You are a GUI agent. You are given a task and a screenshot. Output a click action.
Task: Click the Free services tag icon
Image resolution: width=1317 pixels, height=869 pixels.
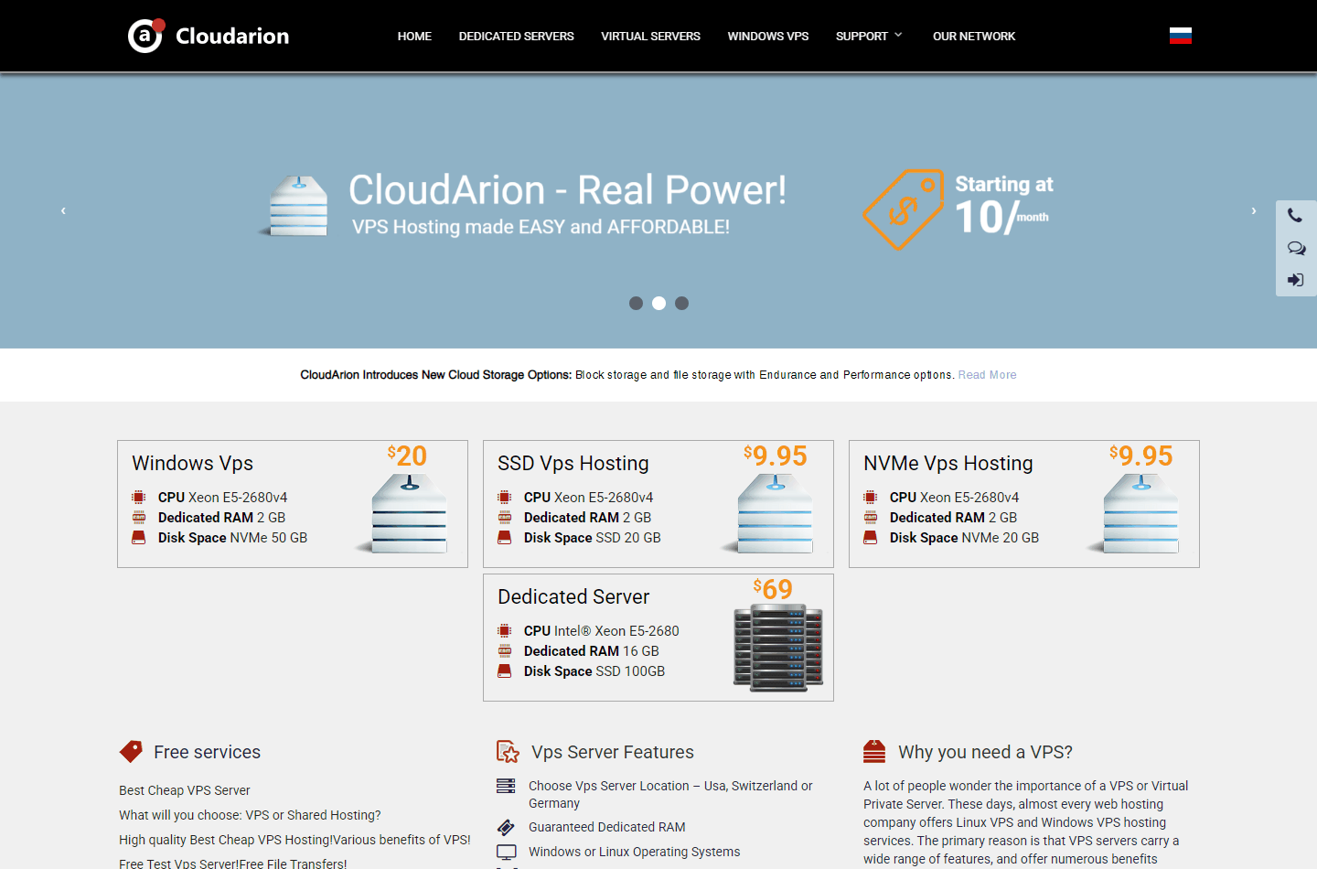(x=131, y=751)
